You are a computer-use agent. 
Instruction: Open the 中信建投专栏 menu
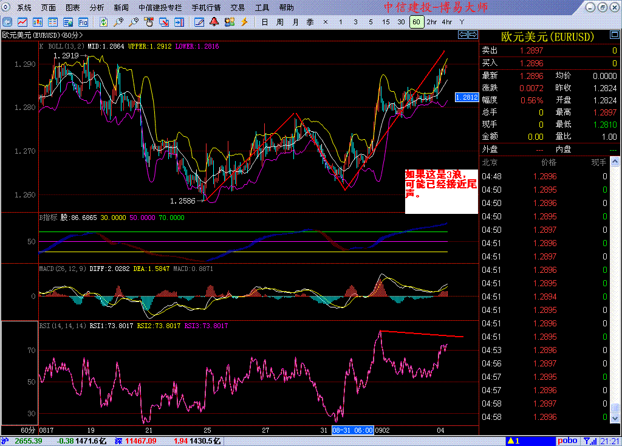point(160,7)
